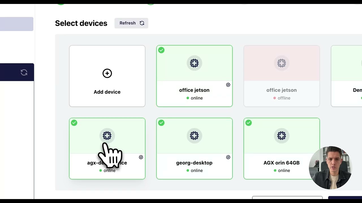Open settings gear for online office jetson
This screenshot has width=362, height=203.
[x=228, y=85]
